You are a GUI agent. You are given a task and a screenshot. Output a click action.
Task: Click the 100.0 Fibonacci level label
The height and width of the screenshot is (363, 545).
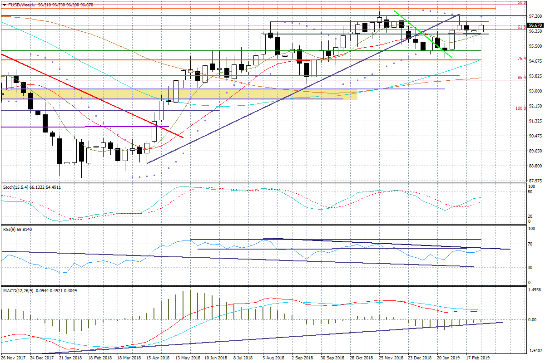520,108
